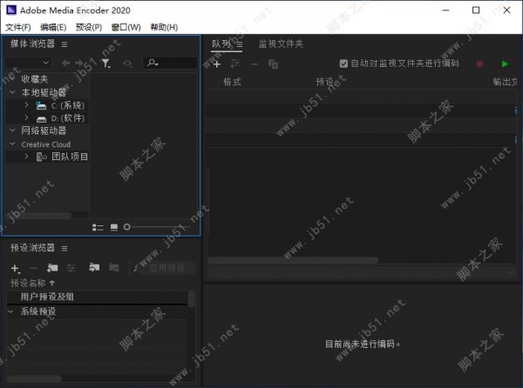Viewport: 523px width, 388px height.
Task: Open the 预设(P) menu
Action: tap(89, 27)
